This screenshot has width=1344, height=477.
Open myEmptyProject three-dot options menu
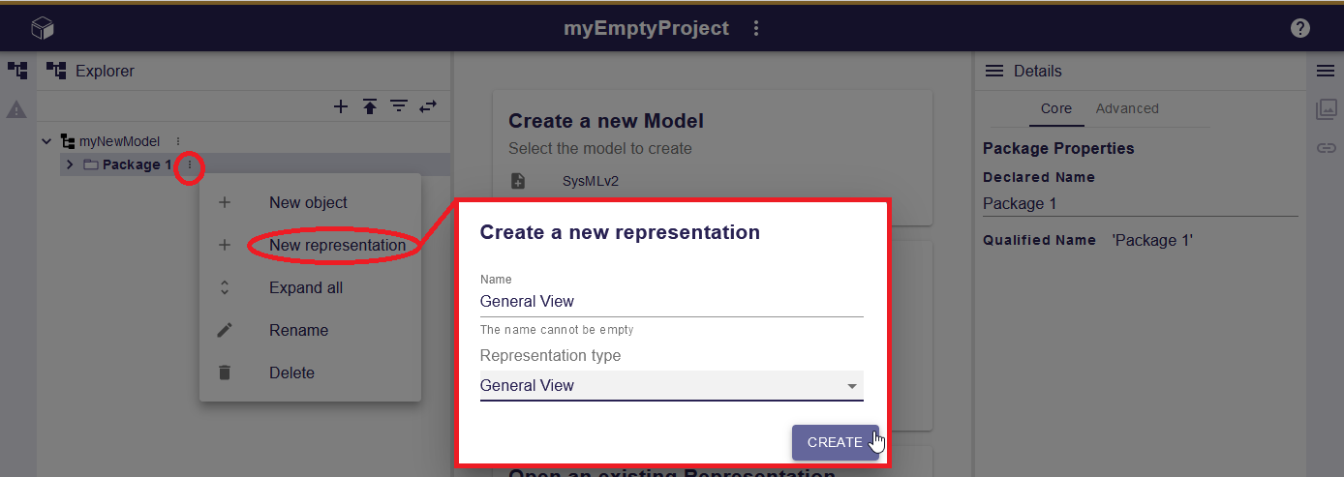click(x=756, y=29)
